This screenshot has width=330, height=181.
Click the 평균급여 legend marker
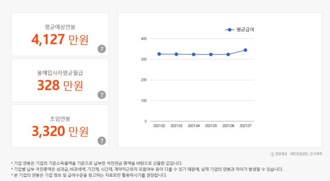230,30
